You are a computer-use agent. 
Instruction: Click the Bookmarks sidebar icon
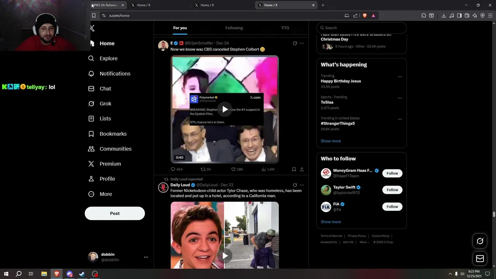pos(91,134)
